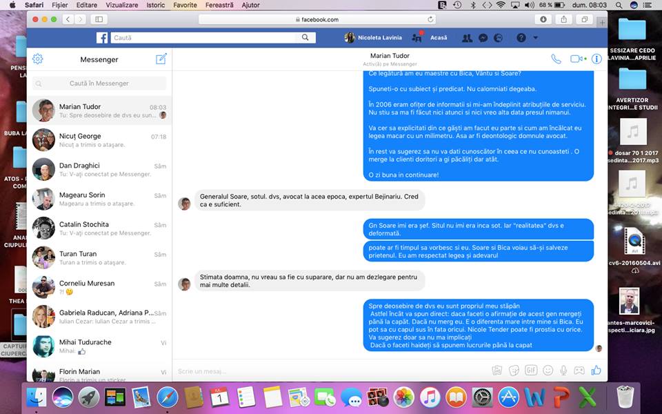
Task: Start a voice call with Marian Tudor
Action: [x=556, y=59]
